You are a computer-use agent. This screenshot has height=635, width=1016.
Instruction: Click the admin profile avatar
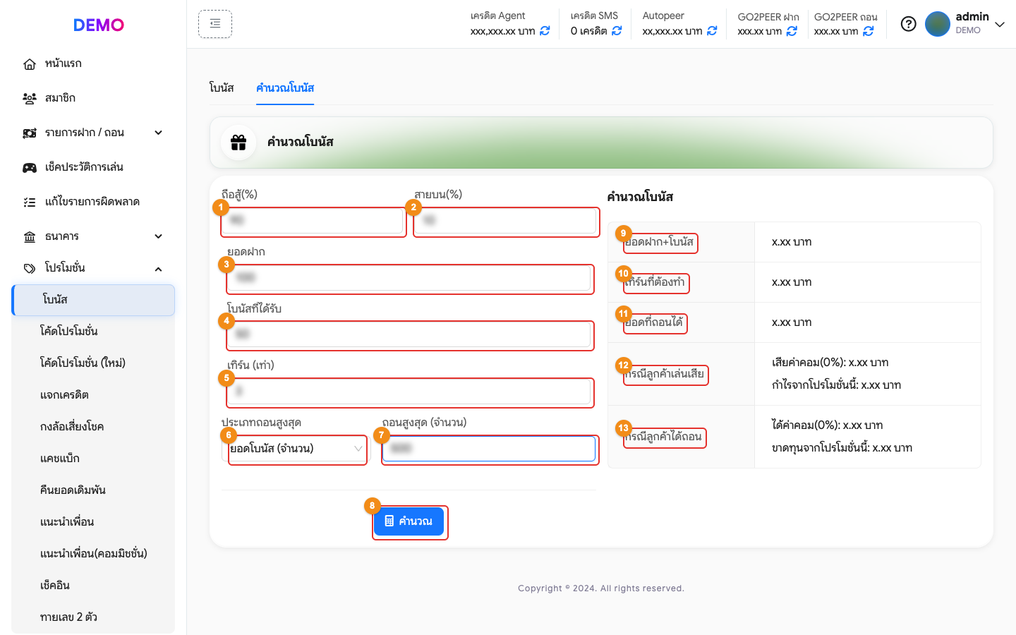pyautogui.click(x=938, y=24)
